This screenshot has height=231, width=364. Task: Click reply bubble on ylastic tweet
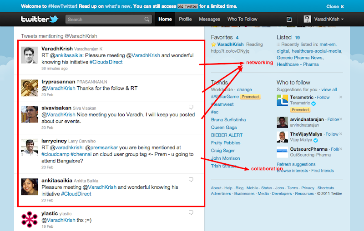tap(191, 212)
